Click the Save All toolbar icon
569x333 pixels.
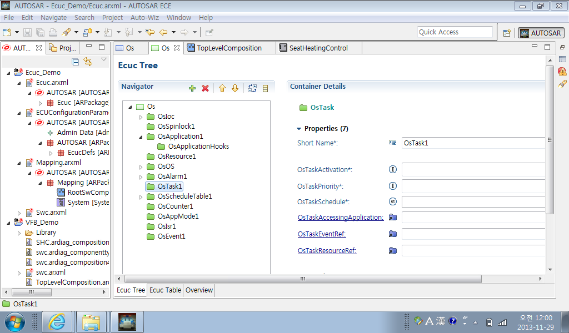click(40, 32)
